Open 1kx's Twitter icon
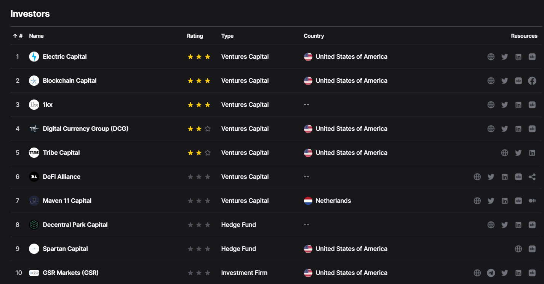Image resolution: width=544 pixels, height=284 pixels. pyautogui.click(x=505, y=105)
